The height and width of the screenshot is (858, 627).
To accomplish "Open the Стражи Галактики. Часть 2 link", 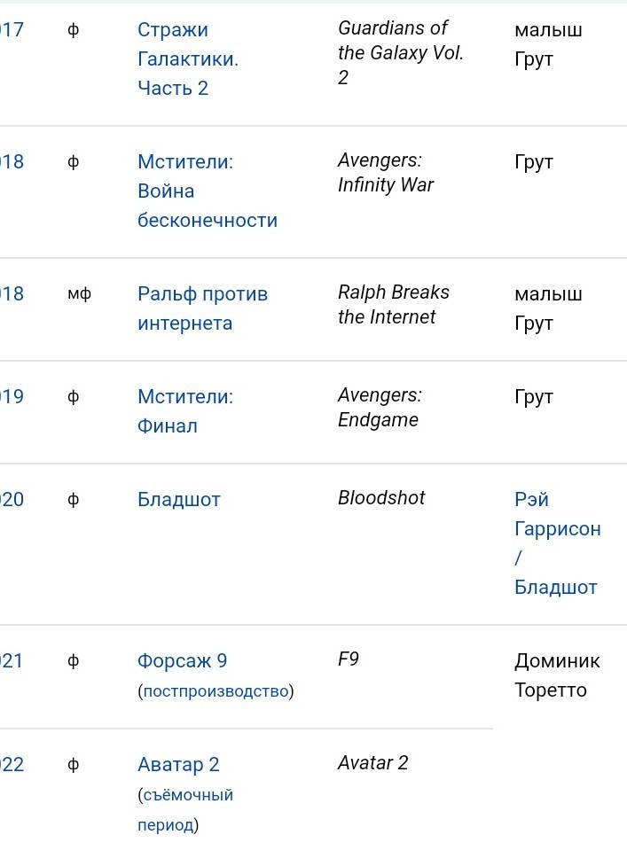I will click(188, 58).
